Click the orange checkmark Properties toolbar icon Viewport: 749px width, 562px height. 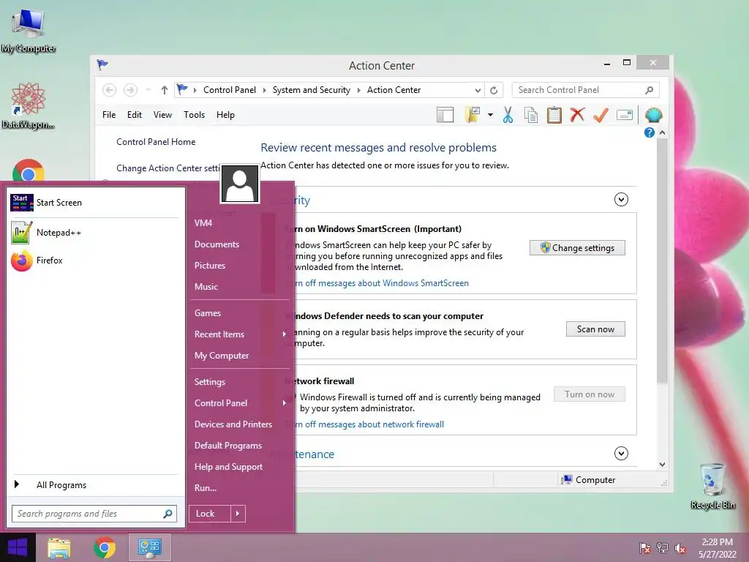tap(601, 115)
